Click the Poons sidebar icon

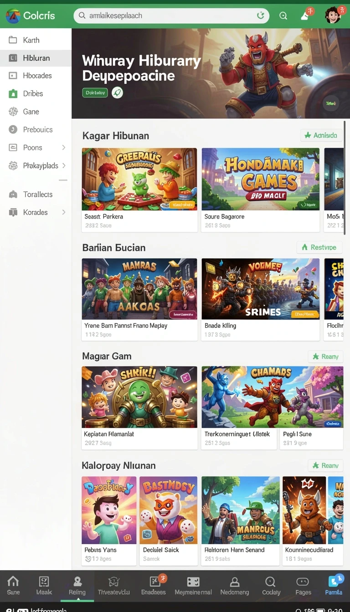(13, 148)
